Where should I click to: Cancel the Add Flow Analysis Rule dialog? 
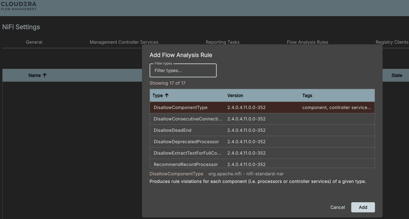337,207
